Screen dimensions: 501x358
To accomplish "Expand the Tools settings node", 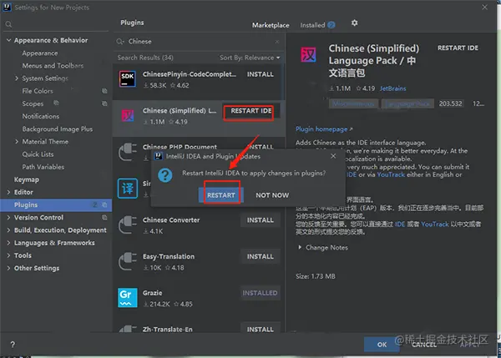I will click(8, 255).
